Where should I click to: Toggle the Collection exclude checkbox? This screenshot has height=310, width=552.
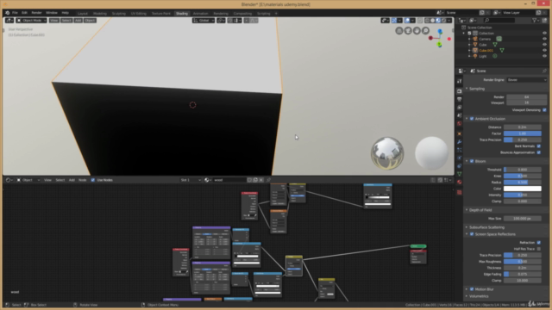pos(469,34)
